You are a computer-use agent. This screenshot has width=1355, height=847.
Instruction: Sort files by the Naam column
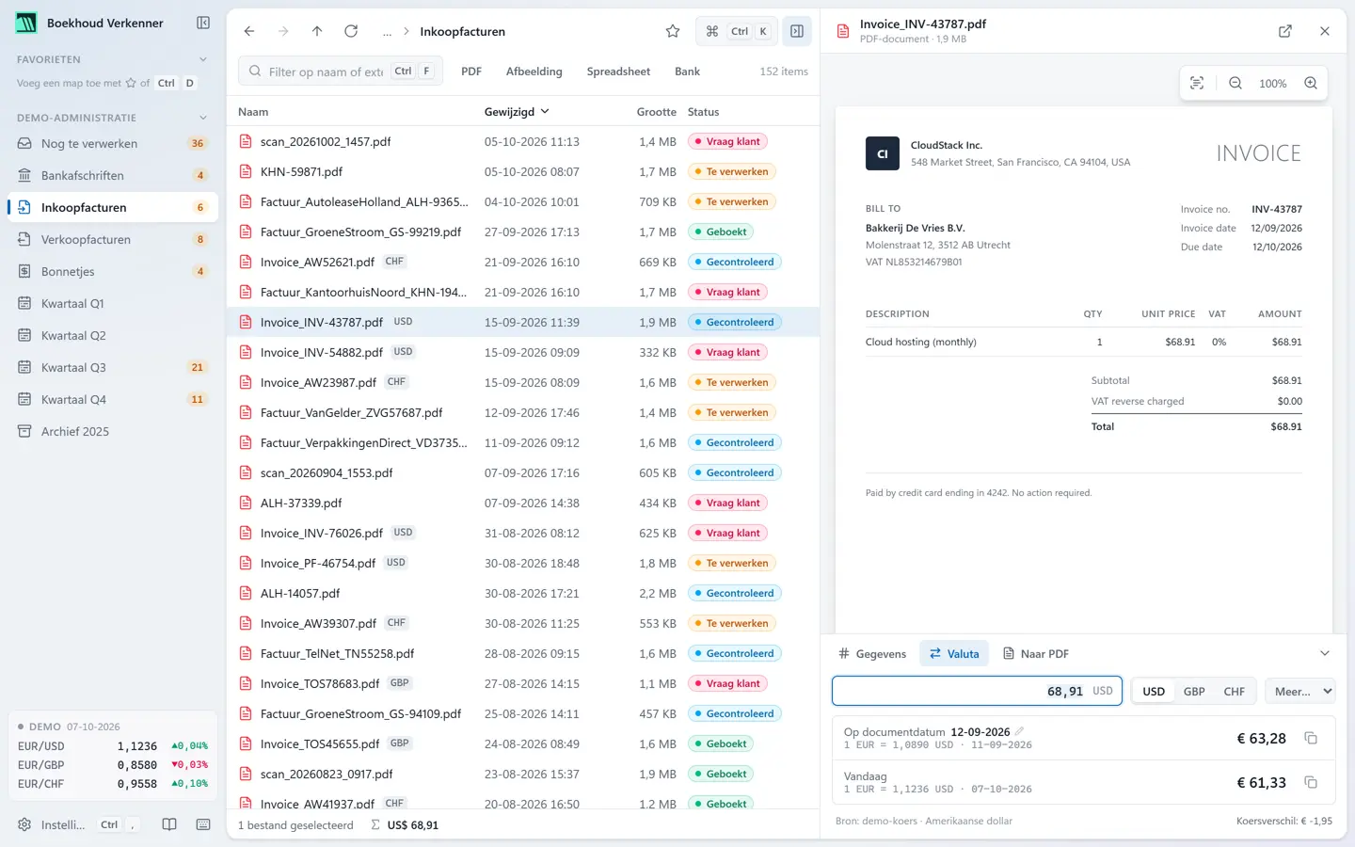pyautogui.click(x=253, y=111)
